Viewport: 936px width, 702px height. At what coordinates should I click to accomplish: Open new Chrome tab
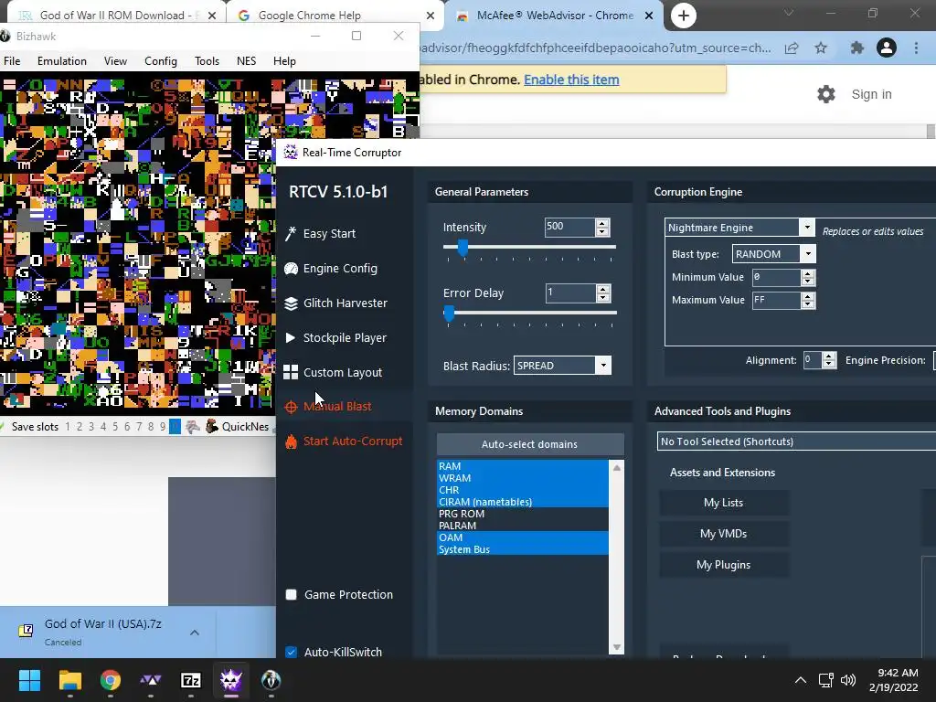point(684,16)
